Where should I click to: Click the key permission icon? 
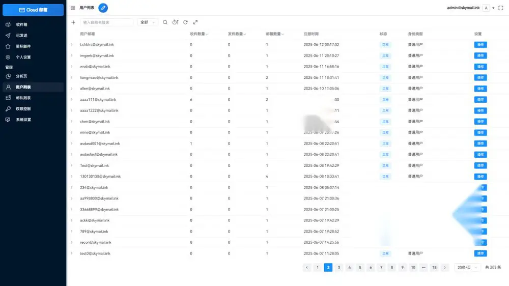coord(8,109)
